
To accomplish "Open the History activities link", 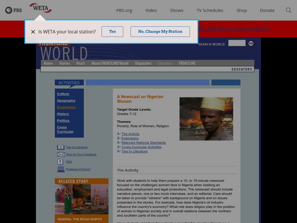I will [63, 114].
